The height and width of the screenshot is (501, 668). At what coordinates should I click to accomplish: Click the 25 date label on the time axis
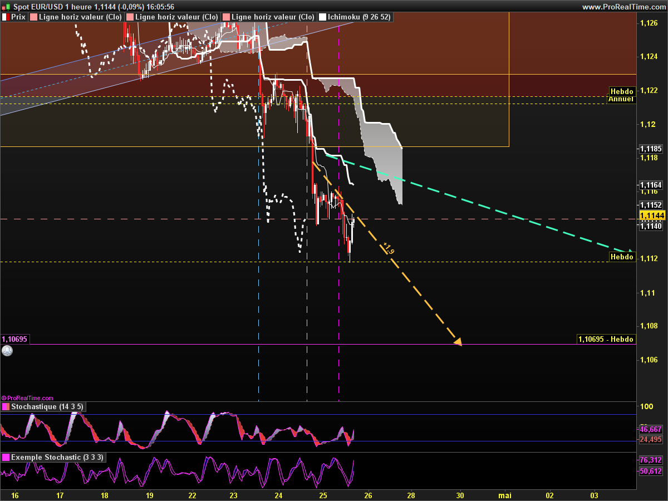[323, 495]
